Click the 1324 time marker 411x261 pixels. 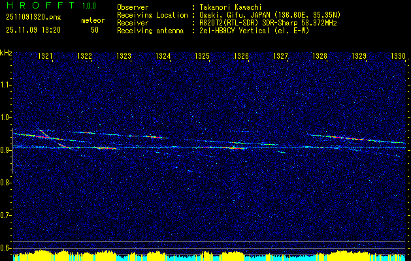(x=163, y=56)
